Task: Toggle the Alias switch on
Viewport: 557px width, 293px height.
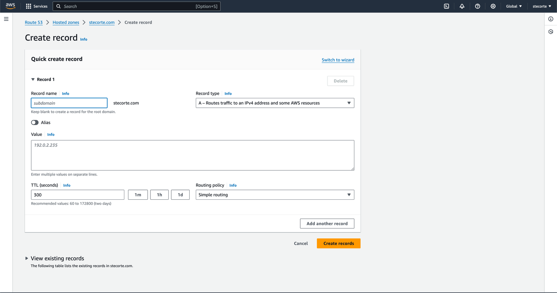Action: (35, 123)
